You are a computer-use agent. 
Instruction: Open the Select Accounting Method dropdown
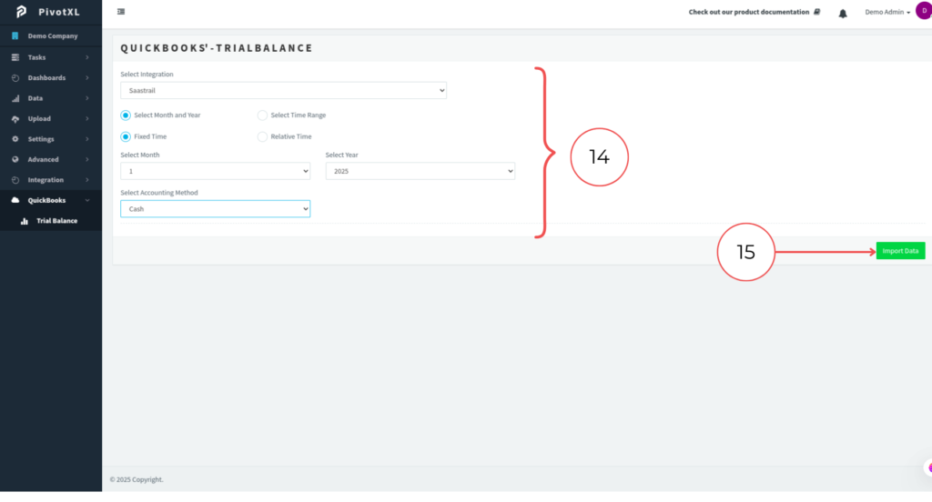coord(215,209)
